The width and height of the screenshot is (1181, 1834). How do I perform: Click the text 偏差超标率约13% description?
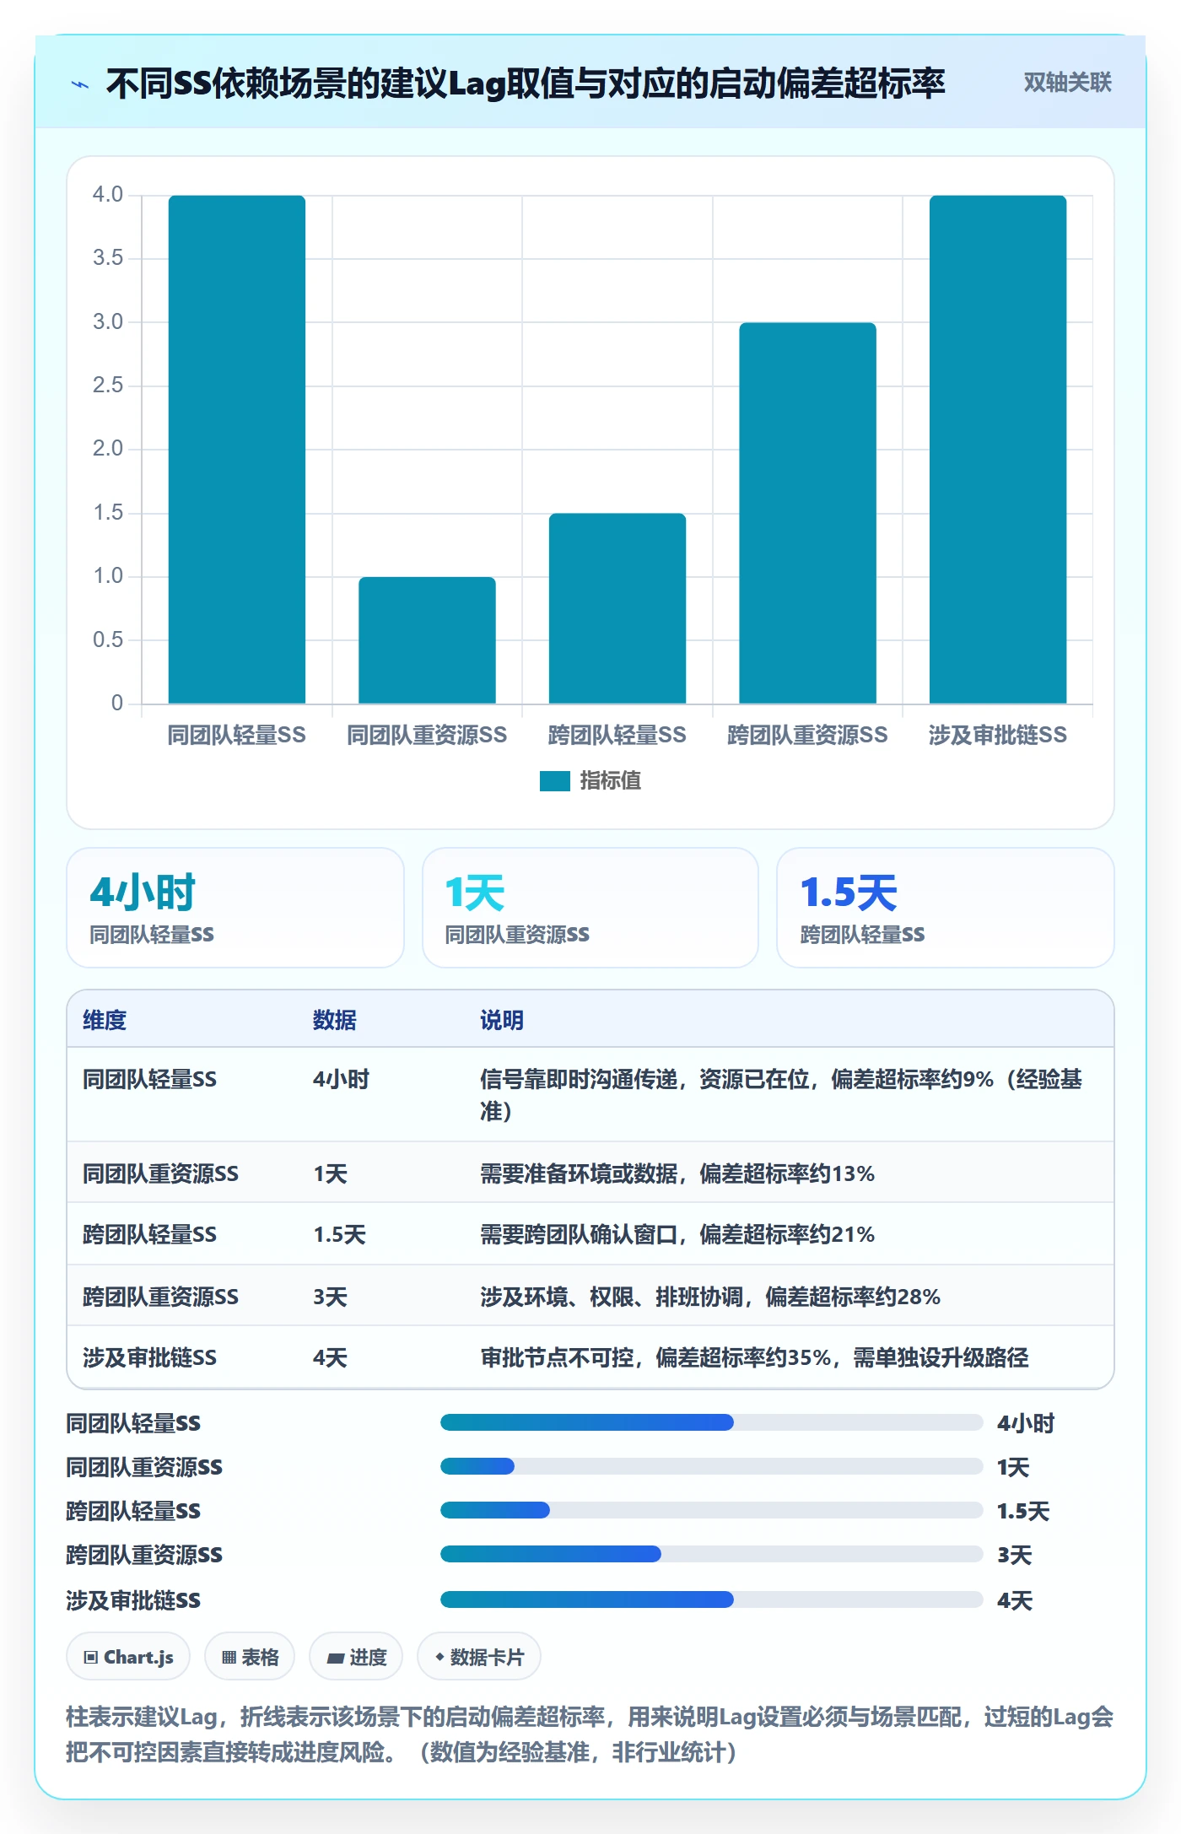[677, 1173]
